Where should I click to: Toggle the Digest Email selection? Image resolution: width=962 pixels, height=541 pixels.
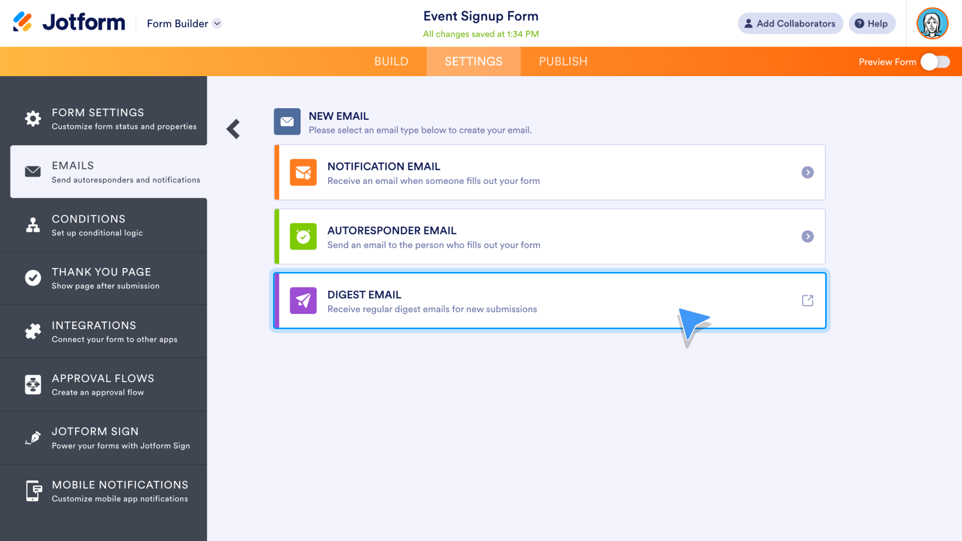(550, 300)
